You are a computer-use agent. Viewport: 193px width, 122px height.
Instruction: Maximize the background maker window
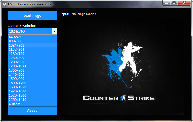click(x=174, y=3)
